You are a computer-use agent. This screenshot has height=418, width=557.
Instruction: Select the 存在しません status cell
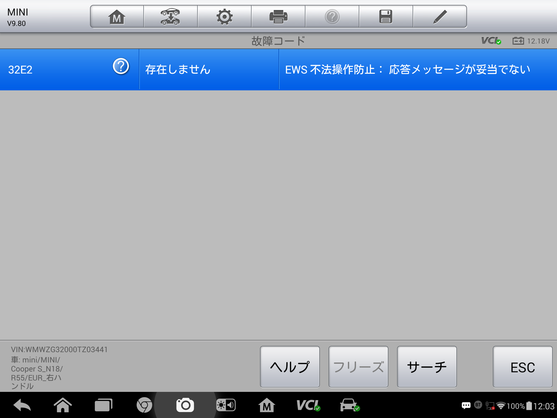(209, 70)
